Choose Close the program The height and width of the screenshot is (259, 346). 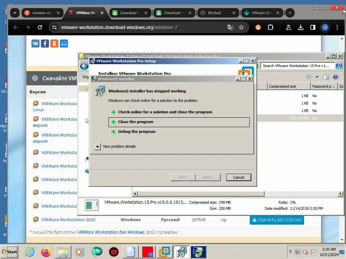click(x=179, y=122)
